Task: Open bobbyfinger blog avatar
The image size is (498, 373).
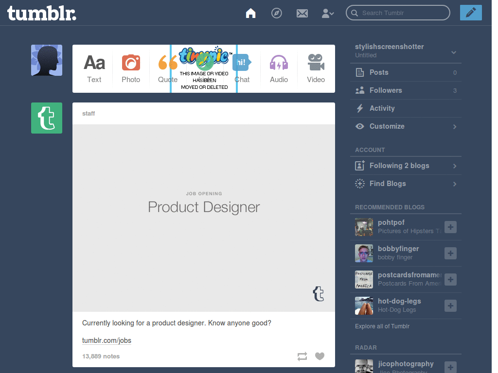Action: pos(364,254)
